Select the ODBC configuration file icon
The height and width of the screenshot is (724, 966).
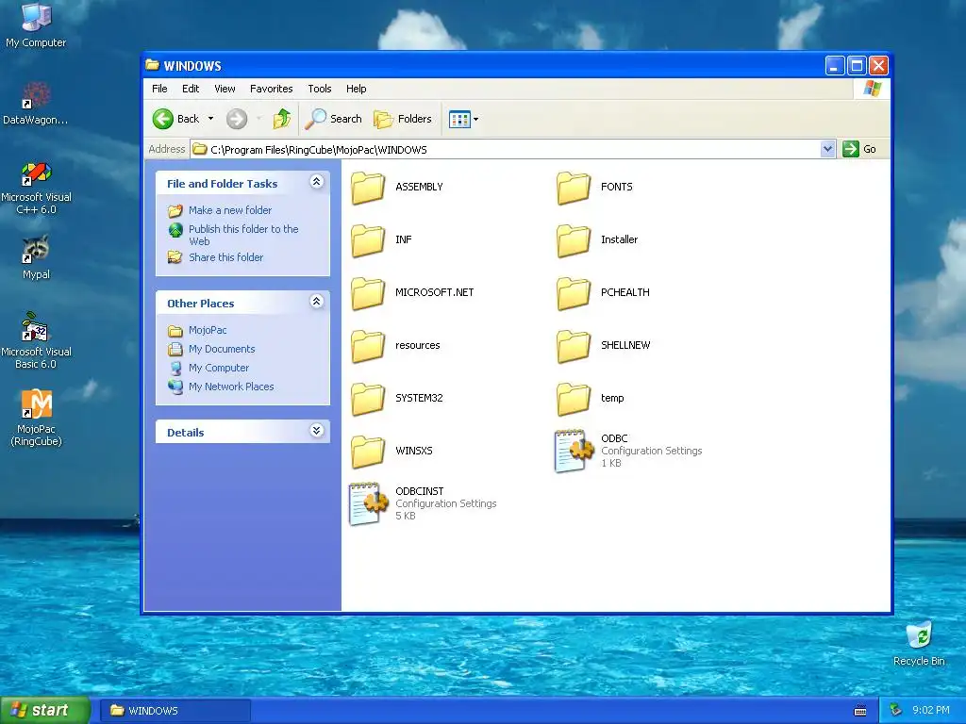click(x=574, y=452)
